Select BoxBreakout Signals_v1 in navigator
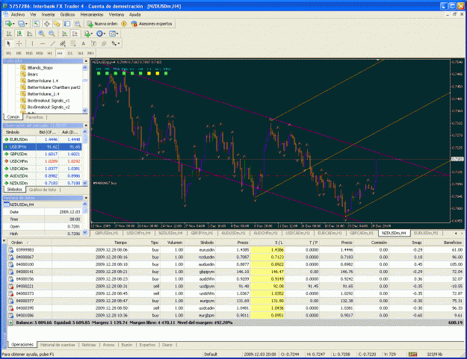 pyautogui.click(x=49, y=101)
